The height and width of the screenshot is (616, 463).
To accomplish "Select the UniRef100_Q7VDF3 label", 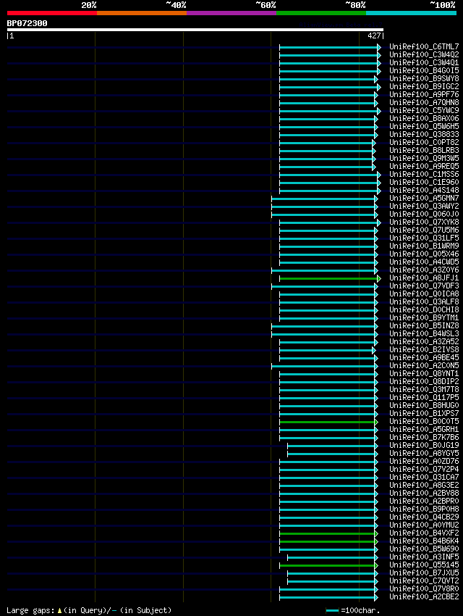I will coord(424,286).
